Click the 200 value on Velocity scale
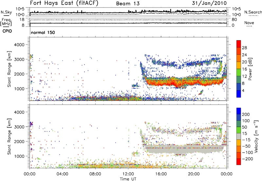The width and height of the screenshot is (262, 181). 246,114
